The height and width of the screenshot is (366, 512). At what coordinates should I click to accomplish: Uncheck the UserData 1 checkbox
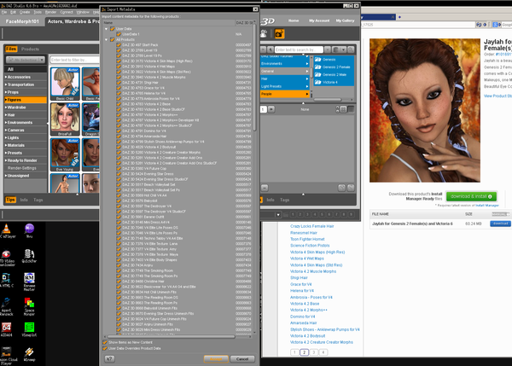119,34
